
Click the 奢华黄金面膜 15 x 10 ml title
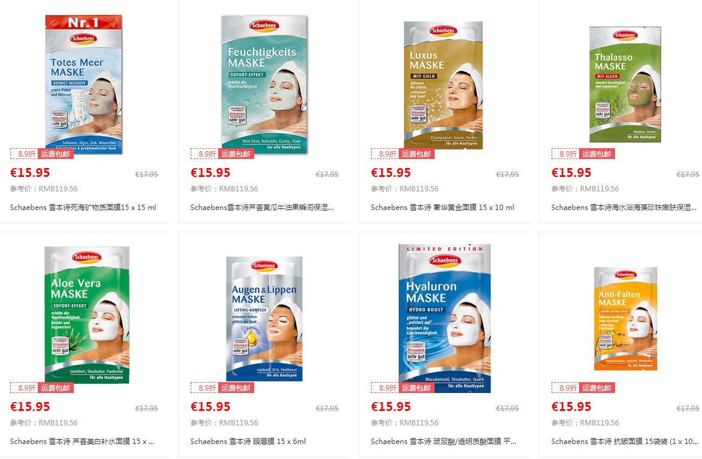(442, 208)
